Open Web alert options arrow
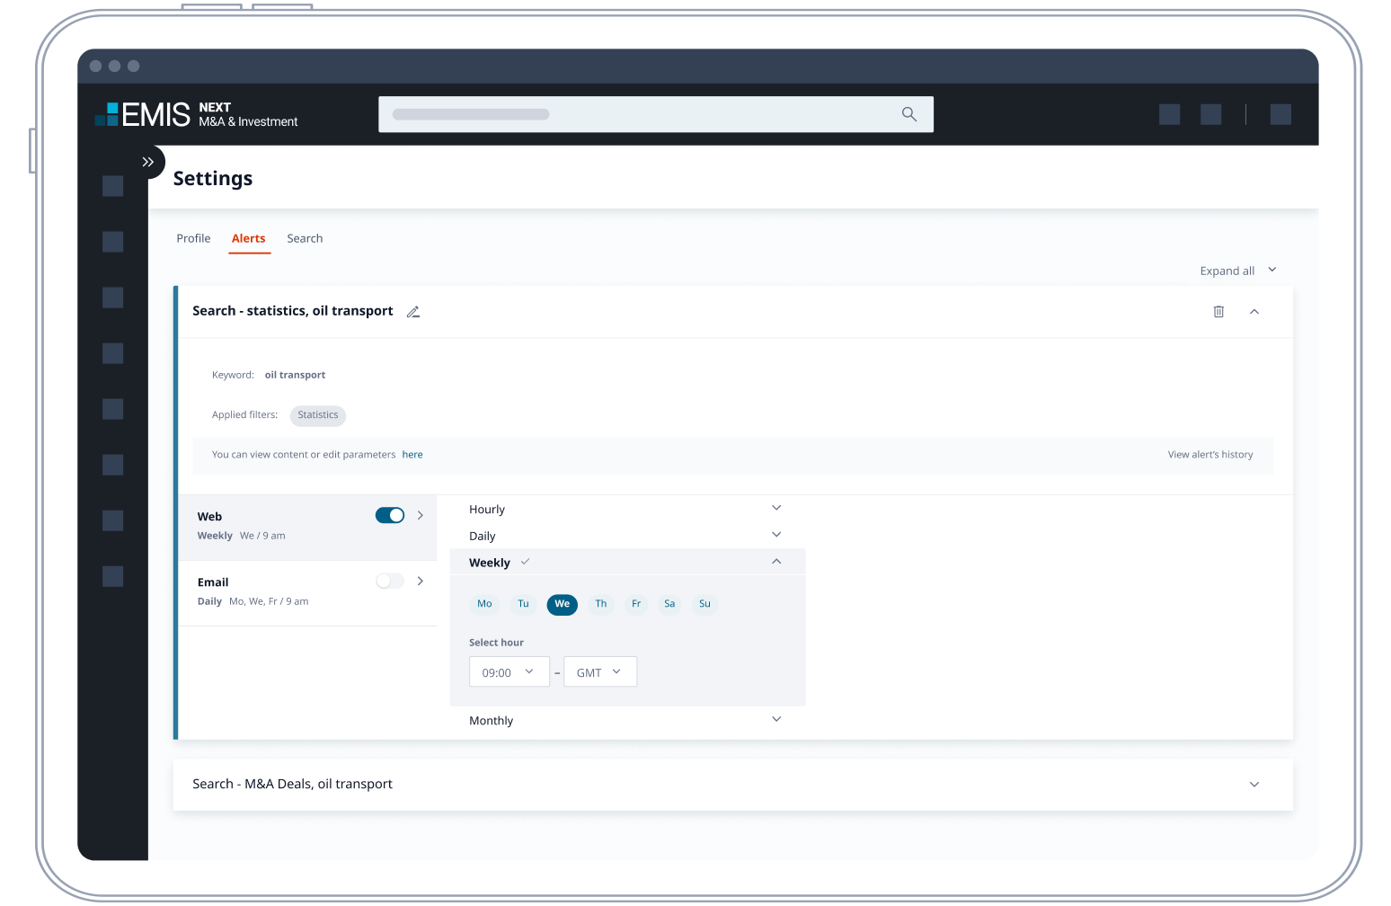 [420, 516]
